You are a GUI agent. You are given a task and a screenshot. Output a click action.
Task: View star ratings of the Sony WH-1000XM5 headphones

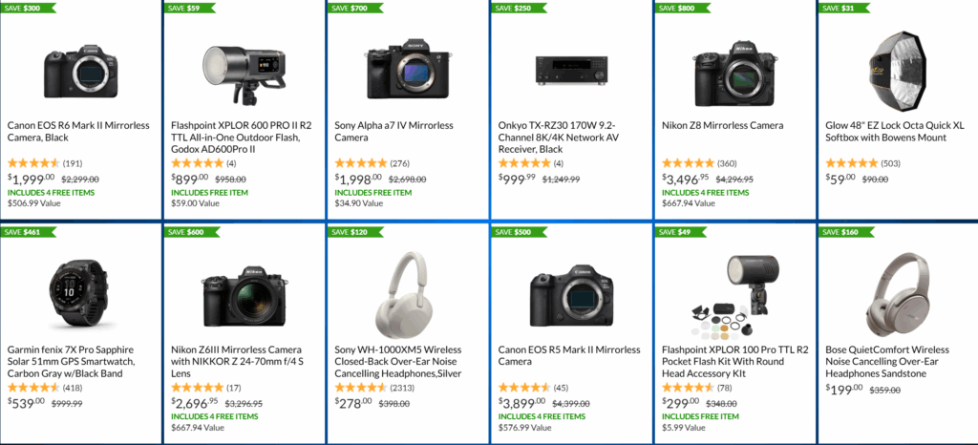tap(361, 388)
